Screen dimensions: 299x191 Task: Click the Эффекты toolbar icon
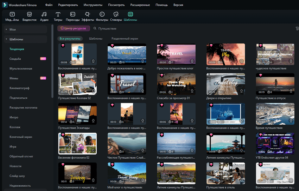[x=88, y=17]
